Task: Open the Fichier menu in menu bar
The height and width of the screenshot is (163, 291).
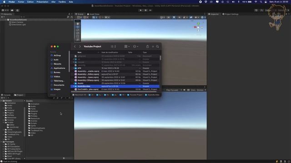Action: click(x=21, y=2)
